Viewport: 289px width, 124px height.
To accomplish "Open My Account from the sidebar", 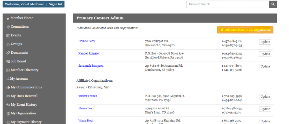I will click(x=19, y=79).
